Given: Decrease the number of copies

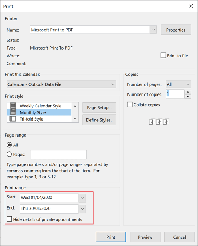Looking at the screenshot, I should click(x=188, y=96).
